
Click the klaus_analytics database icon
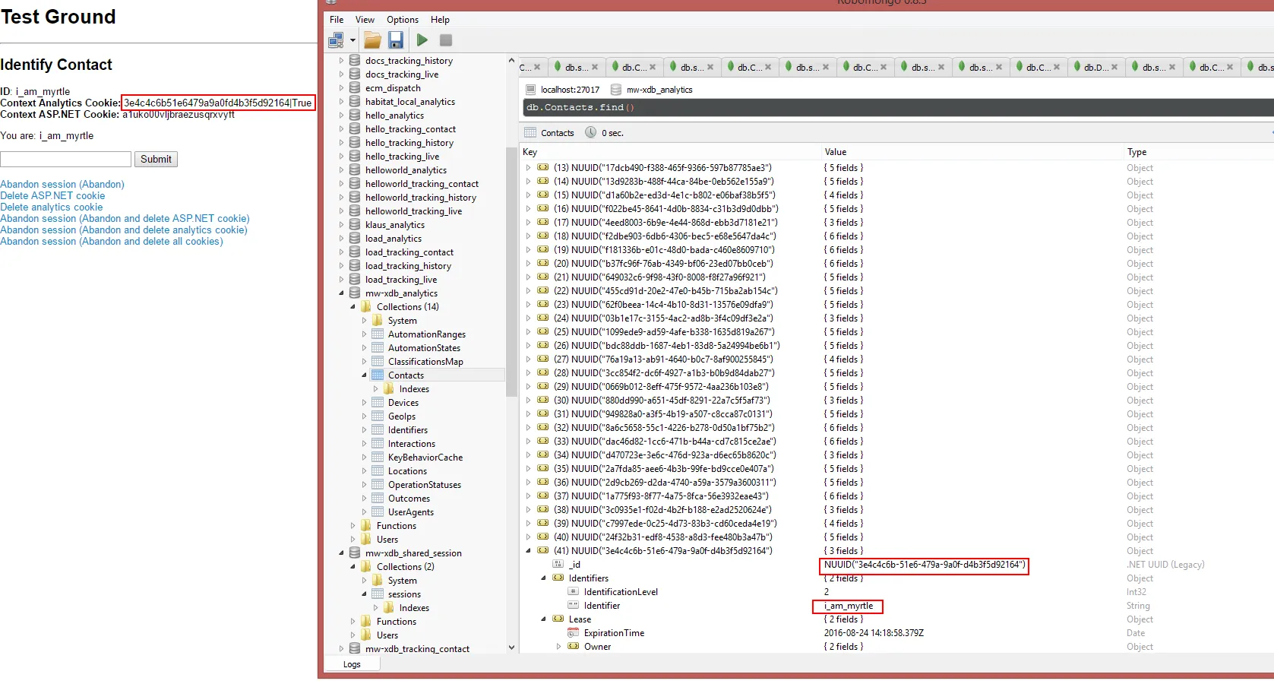(x=355, y=225)
